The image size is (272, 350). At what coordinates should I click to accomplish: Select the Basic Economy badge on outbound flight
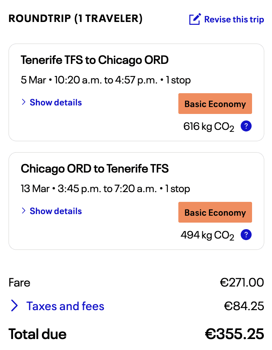(215, 104)
